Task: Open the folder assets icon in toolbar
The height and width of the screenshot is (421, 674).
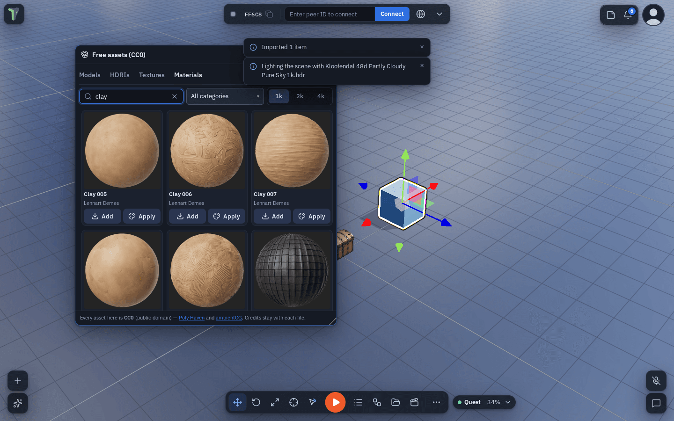Action: point(396,402)
